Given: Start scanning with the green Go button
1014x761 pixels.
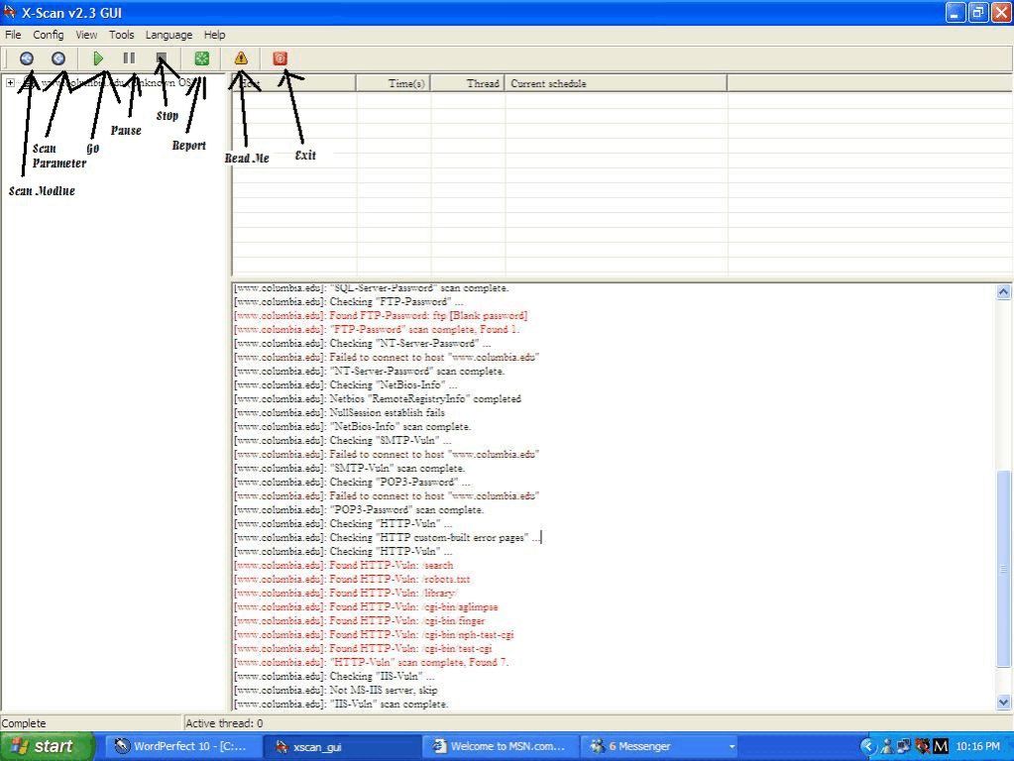Looking at the screenshot, I should click(98, 58).
